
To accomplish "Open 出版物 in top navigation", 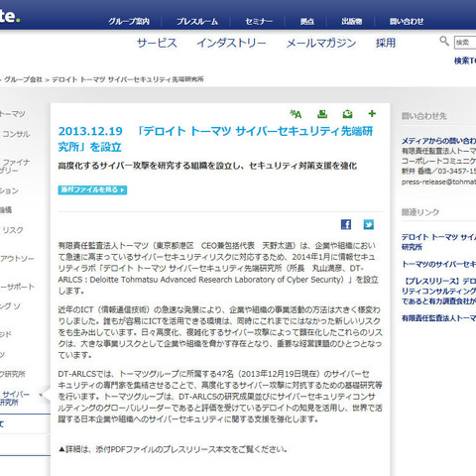I will (x=352, y=22).
